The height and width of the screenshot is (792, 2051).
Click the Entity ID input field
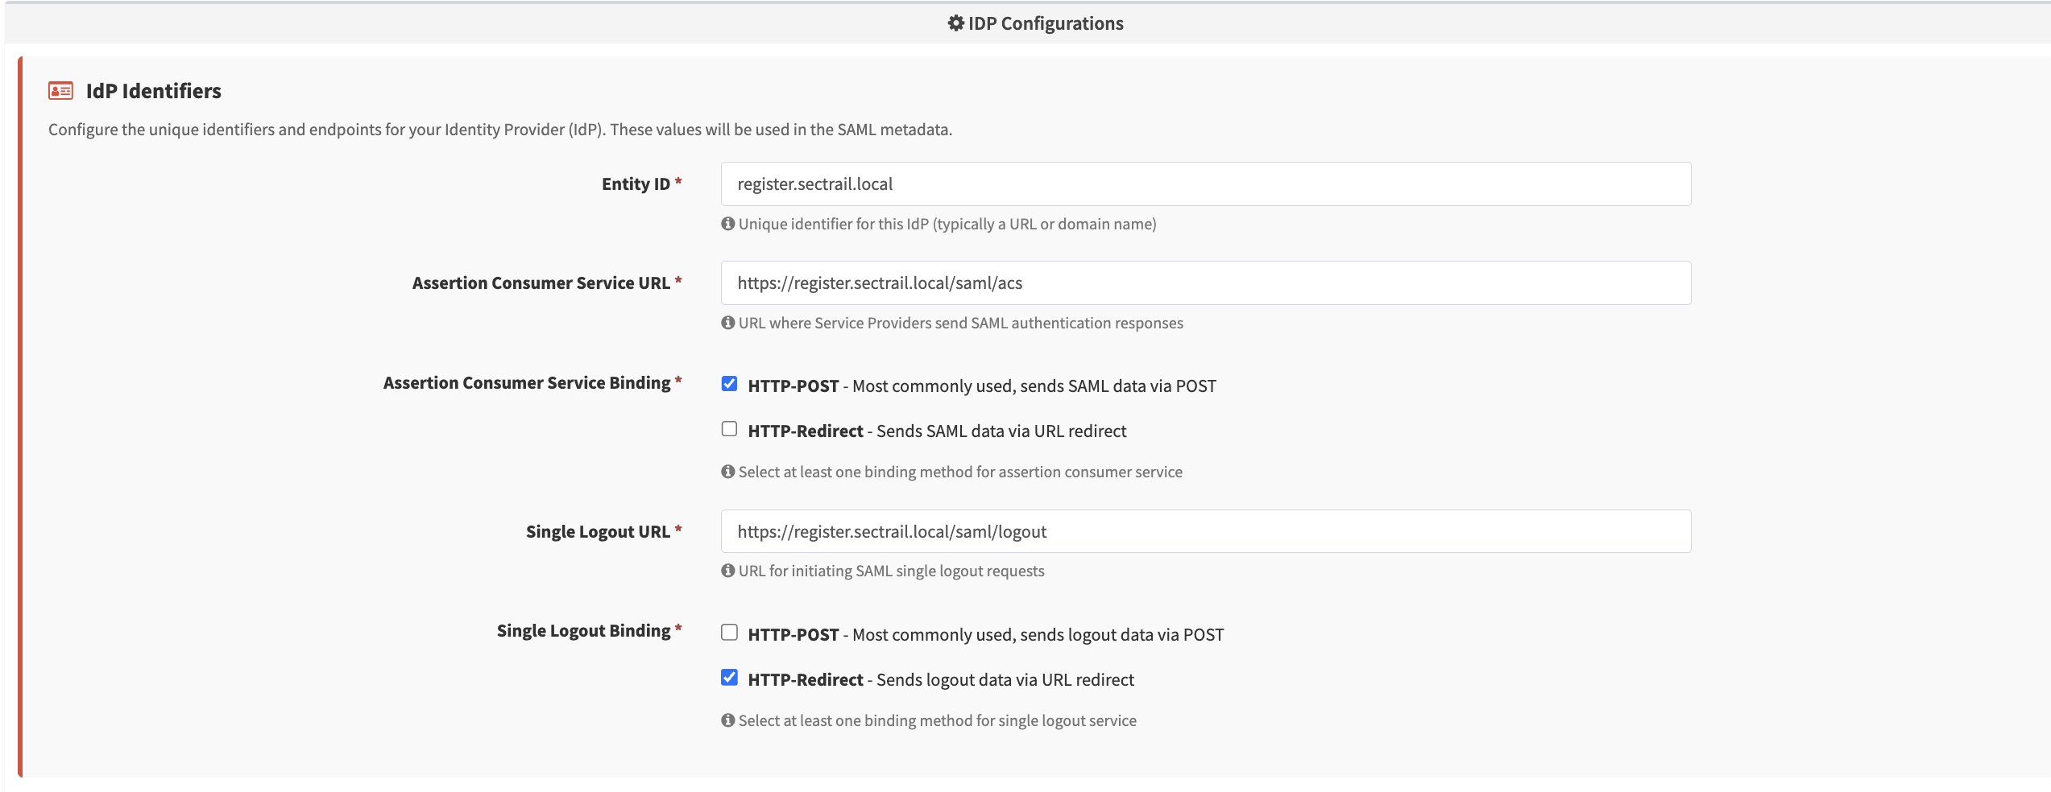[x=1205, y=184]
